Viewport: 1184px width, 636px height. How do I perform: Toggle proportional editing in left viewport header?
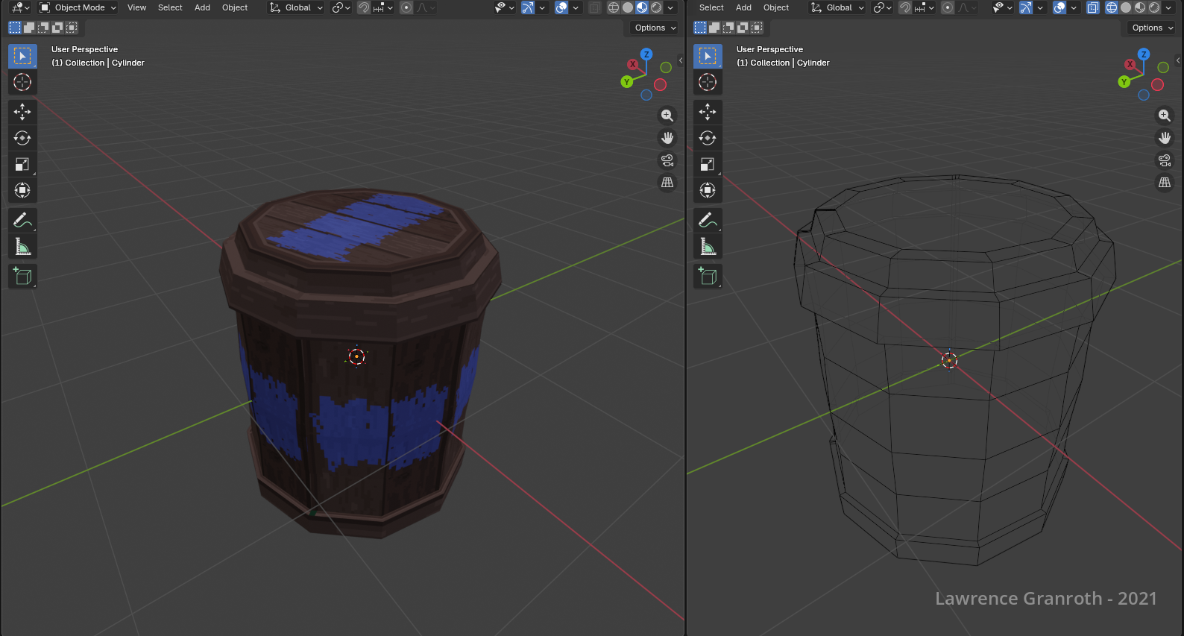pyautogui.click(x=406, y=7)
